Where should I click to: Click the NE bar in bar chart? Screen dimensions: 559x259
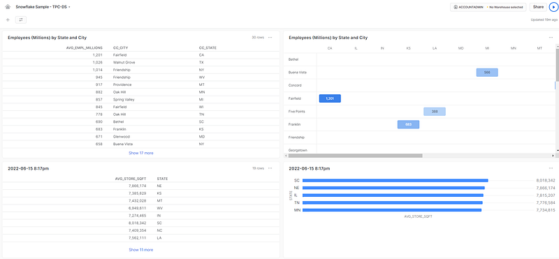click(393, 188)
